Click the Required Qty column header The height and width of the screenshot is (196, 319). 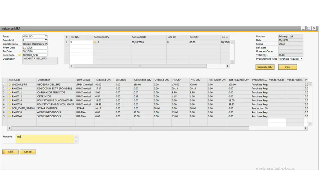point(105,80)
